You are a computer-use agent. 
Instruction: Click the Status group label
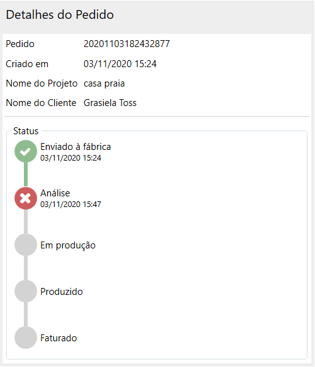pos(26,131)
